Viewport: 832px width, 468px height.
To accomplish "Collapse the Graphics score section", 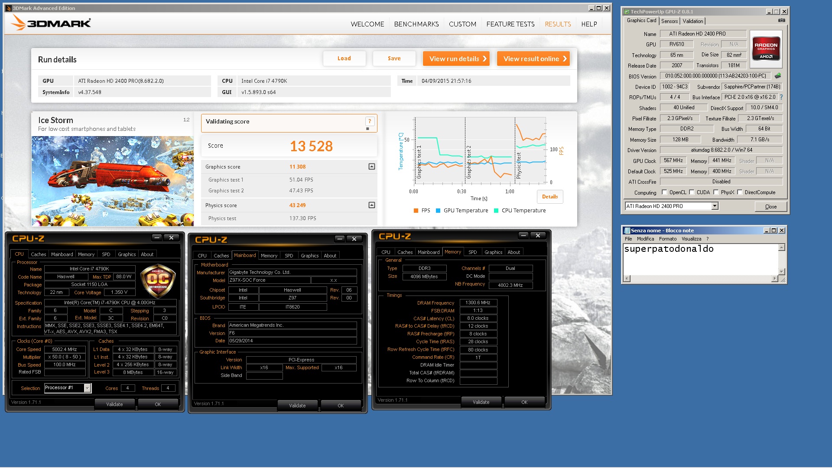I will [371, 166].
